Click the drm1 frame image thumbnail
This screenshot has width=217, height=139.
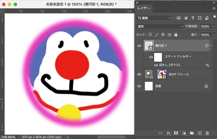pyautogui.click(x=162, y=74)
